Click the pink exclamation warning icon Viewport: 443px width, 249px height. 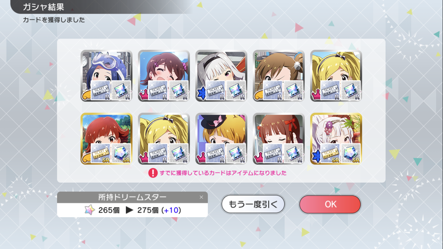tap(153, 173)
